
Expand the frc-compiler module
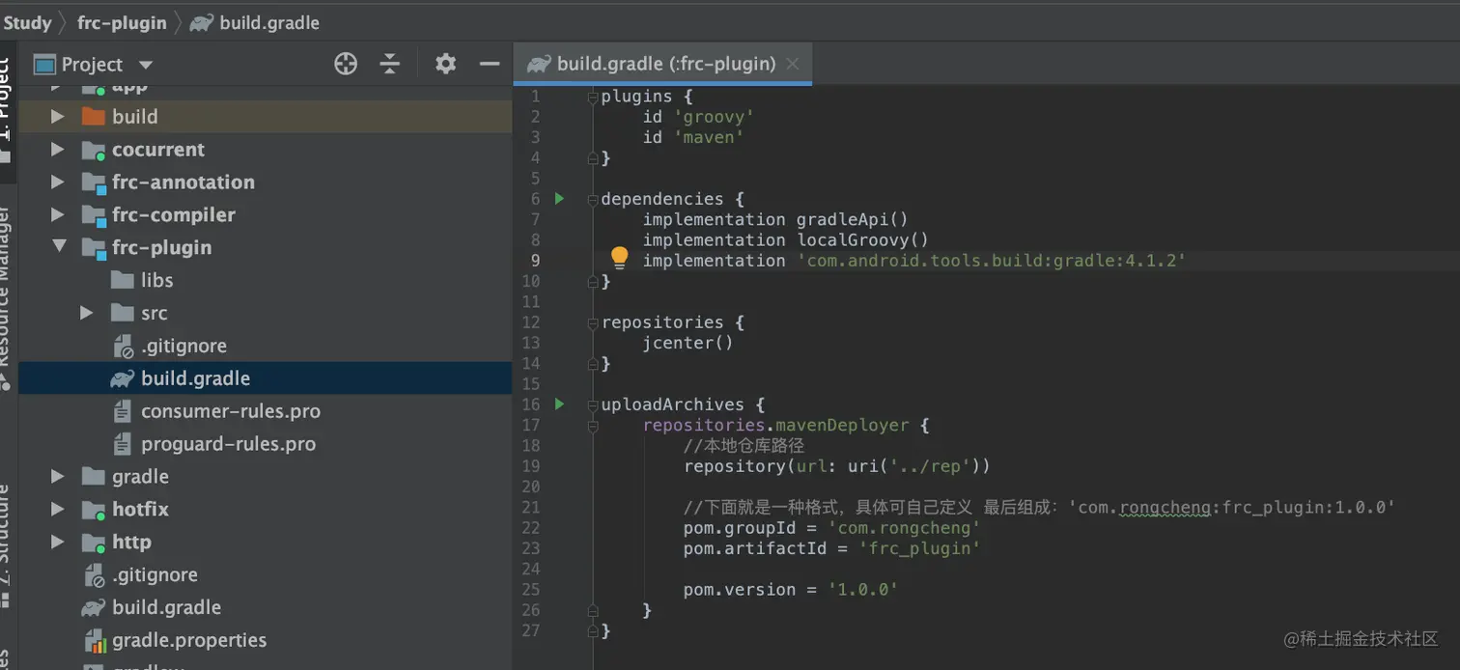(58, 215)
